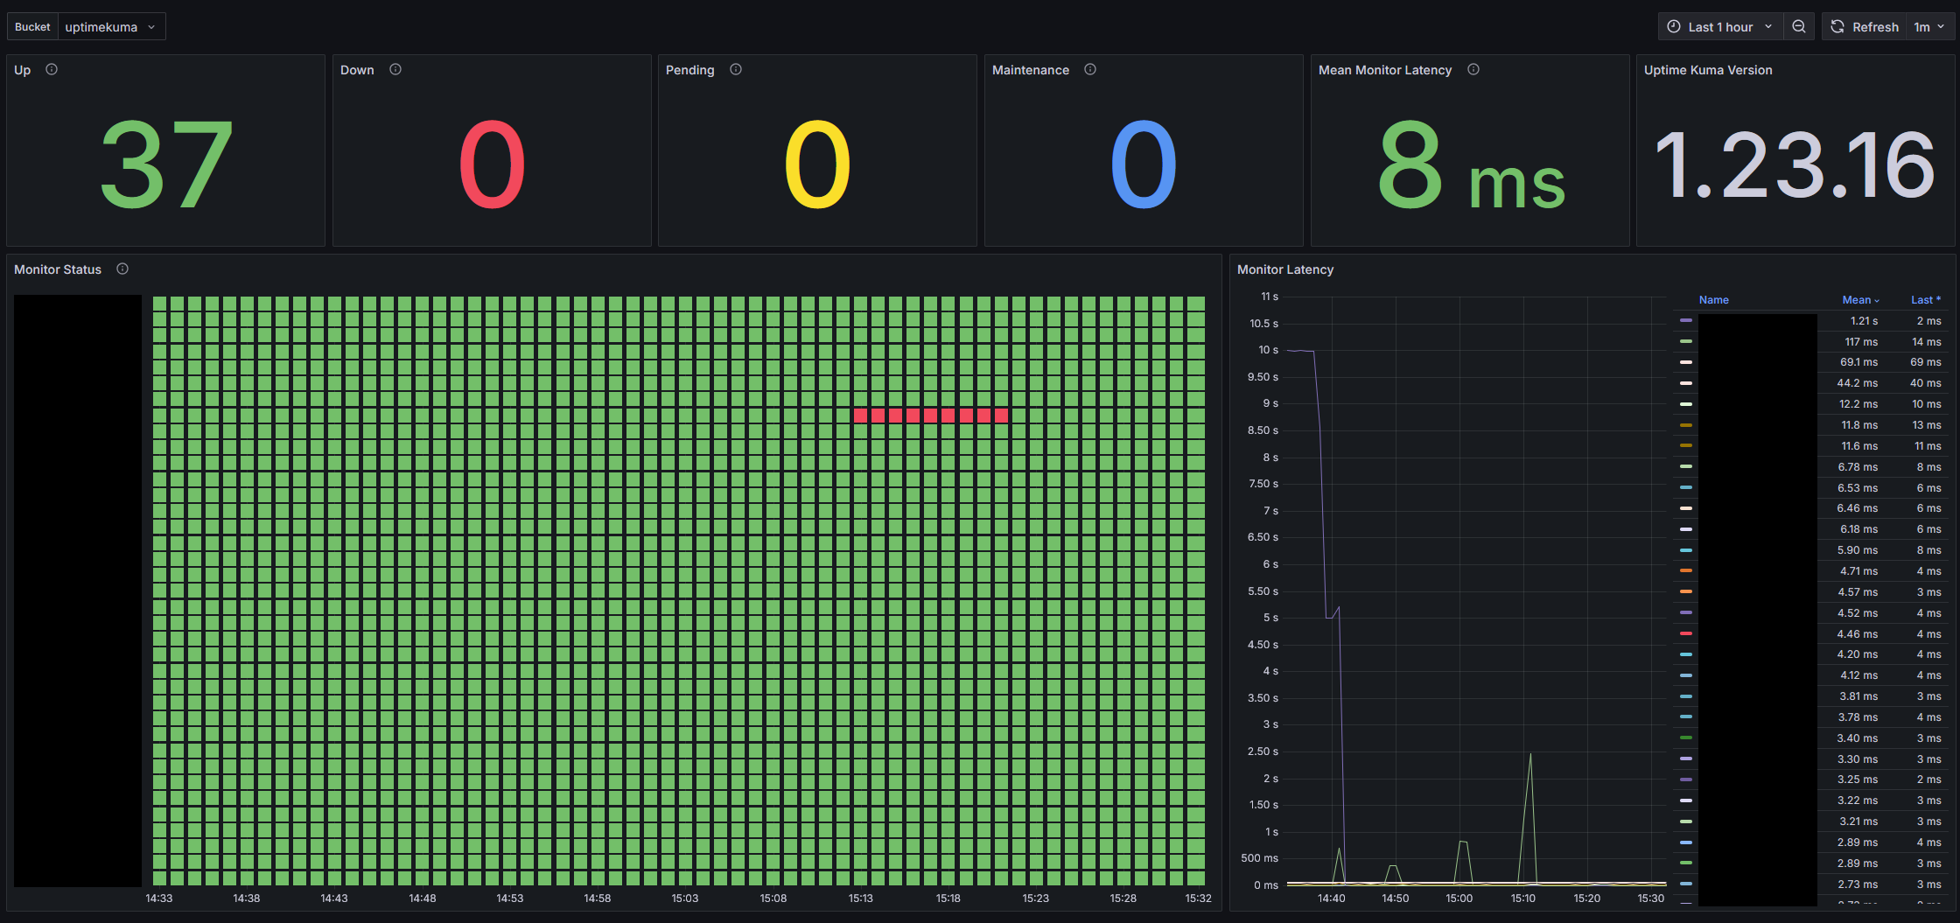The height and width of the screenshot is (923, 1960).
Task: Open Mean Monitor Latency info icon
Action: pos(1473,70)
